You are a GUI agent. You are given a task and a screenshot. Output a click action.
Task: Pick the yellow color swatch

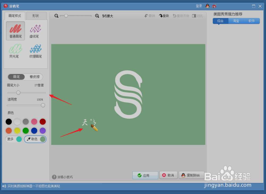point(17,131)
